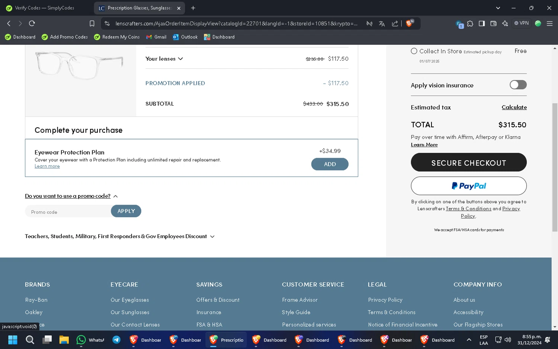Open the notifications bell in the tray
Screen dimensions: 558x349
pyautogui.click(x=548, y=340)
